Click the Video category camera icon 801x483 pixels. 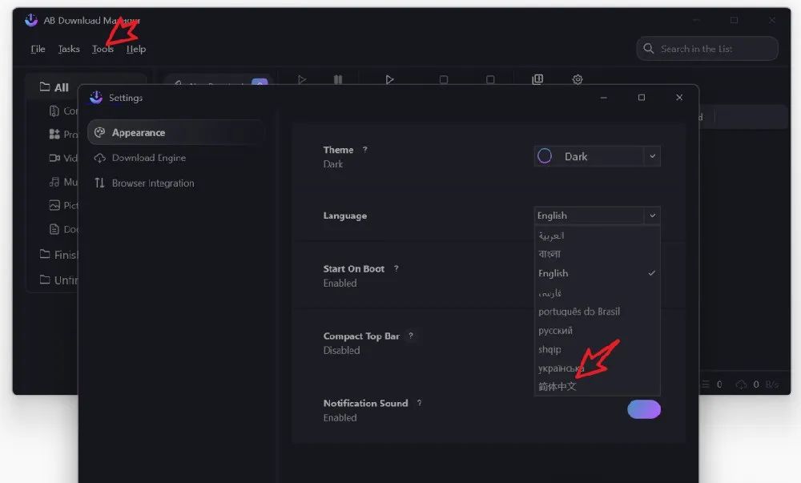[x=54, y=158]
